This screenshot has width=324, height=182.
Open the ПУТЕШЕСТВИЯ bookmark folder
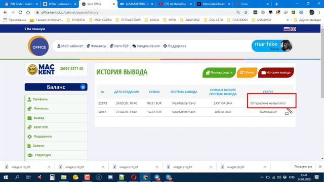click(128, 20)
